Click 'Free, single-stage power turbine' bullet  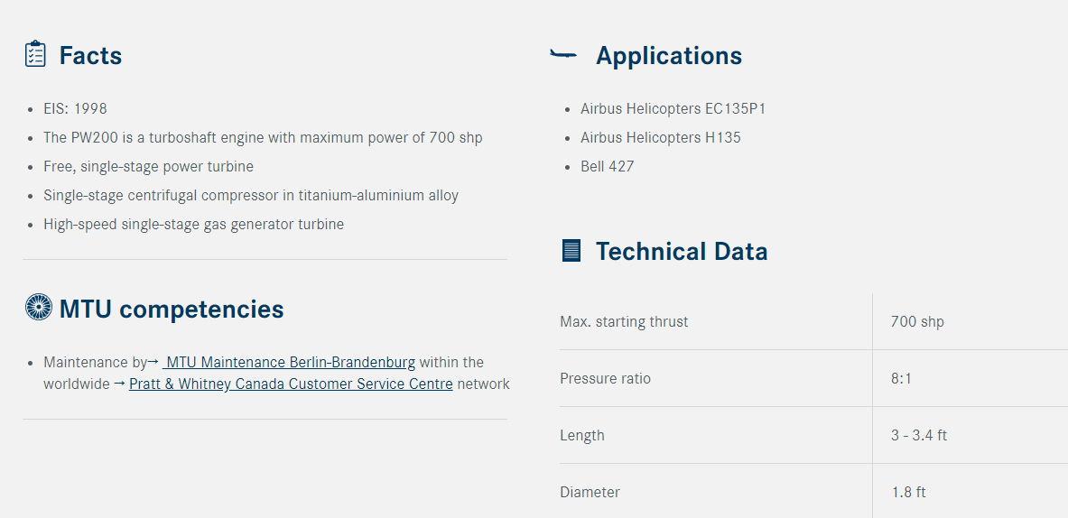(148, 167)
